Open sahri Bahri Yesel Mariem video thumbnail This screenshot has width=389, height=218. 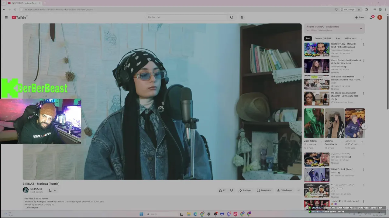click(x=317, y=82)
